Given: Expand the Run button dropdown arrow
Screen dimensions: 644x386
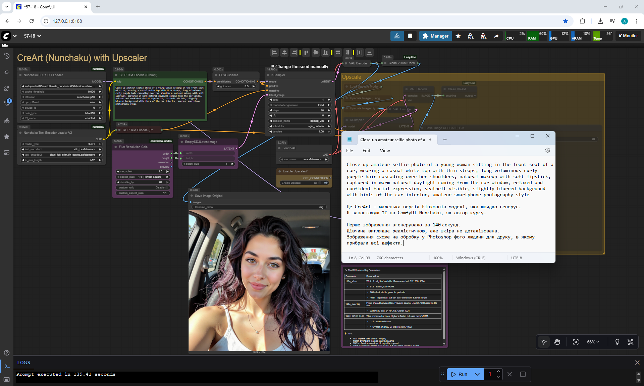Looking at the screenshot, I should pyautogui.click(x=477, y=374).
